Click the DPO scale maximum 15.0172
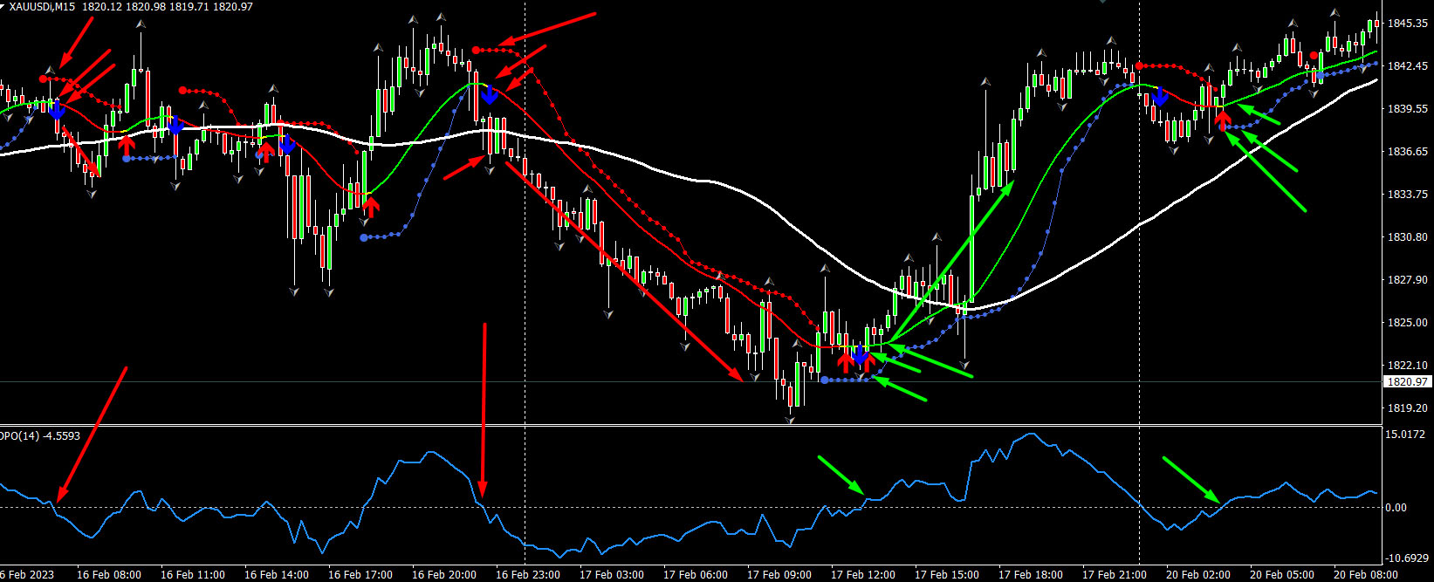This screenshot has width=1434, height=582. pyautogui.click(x=1404, y=435)
